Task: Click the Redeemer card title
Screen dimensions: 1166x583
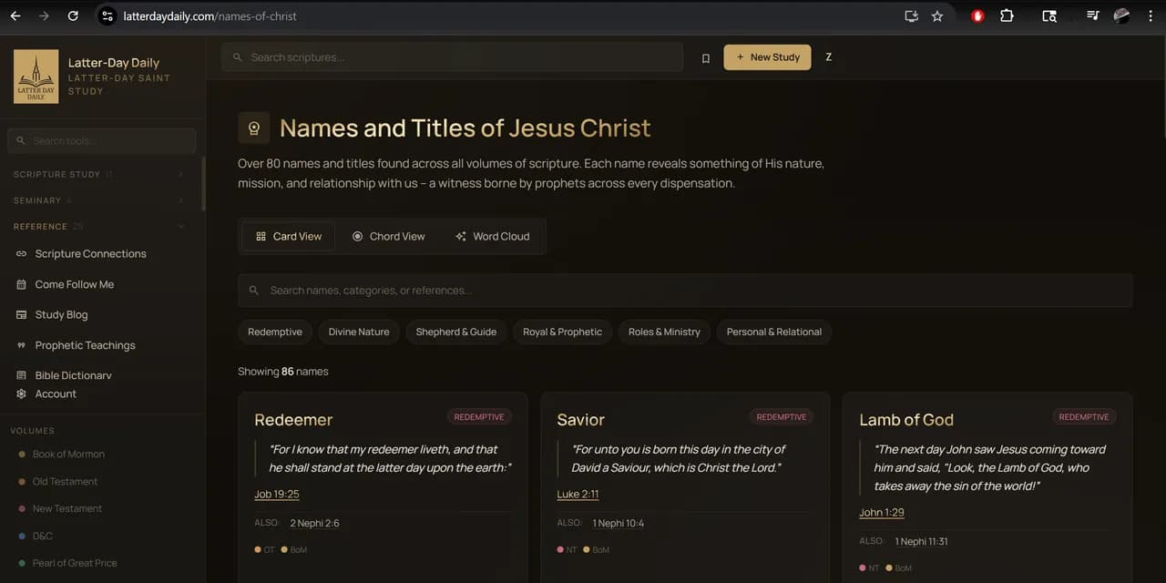Action: click(293, 420)
